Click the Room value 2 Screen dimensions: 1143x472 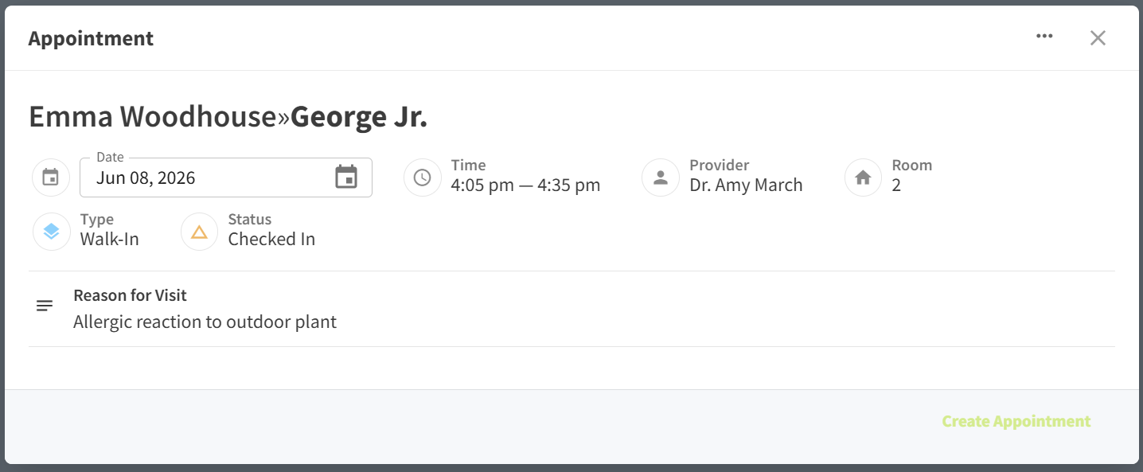tap(896, 185)
